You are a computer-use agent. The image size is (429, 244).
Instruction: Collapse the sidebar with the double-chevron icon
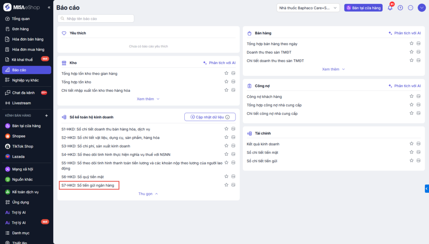49,8
